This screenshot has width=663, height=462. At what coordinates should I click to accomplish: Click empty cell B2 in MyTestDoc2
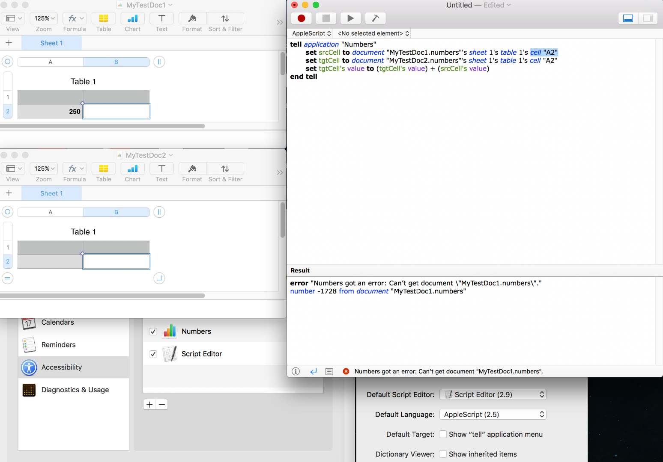click(116, 261)
